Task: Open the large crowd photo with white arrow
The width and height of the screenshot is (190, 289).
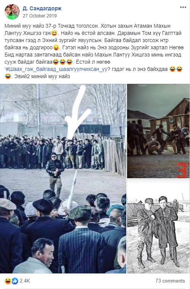Action: pos(63,179)
